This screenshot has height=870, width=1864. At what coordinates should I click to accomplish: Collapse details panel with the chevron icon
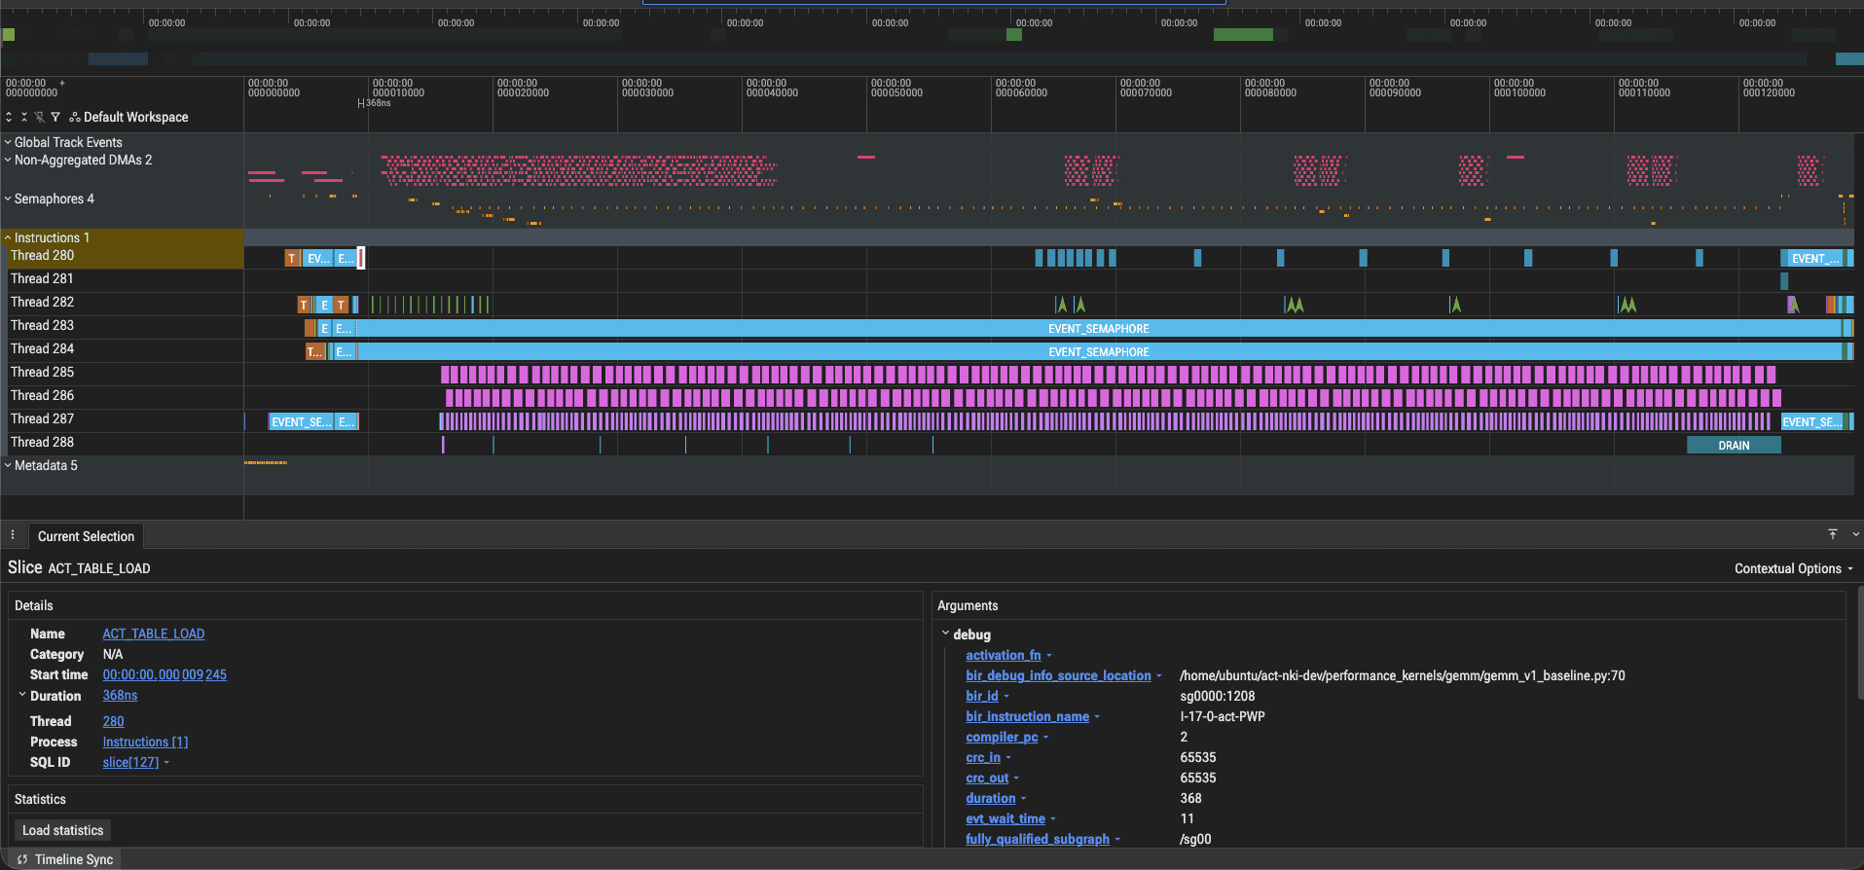1855,534
